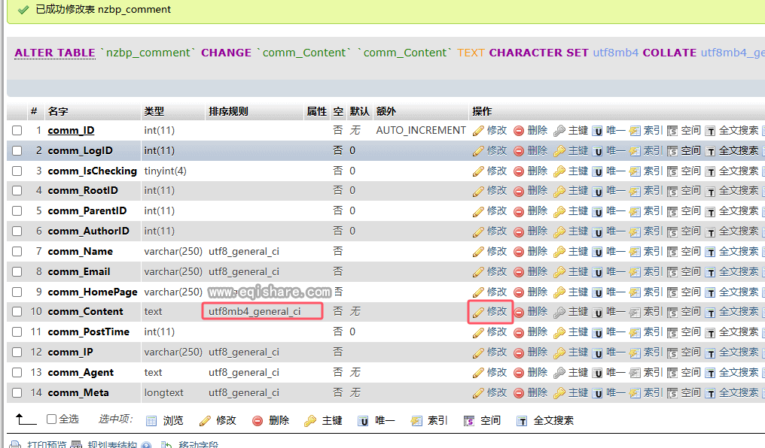Click the red delete icon for comm_ID row
This screenshot has width=765, height=448.
coord(519,131)
